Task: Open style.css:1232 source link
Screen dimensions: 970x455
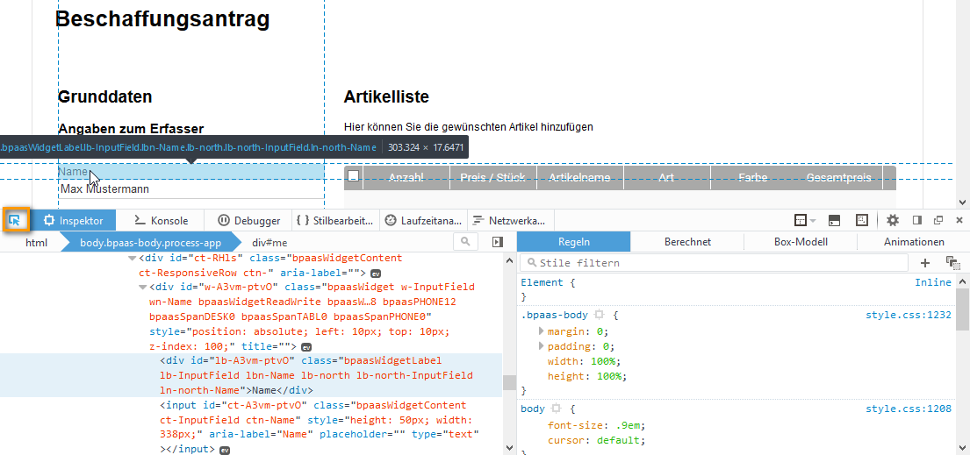Action: tap(908, 315)
